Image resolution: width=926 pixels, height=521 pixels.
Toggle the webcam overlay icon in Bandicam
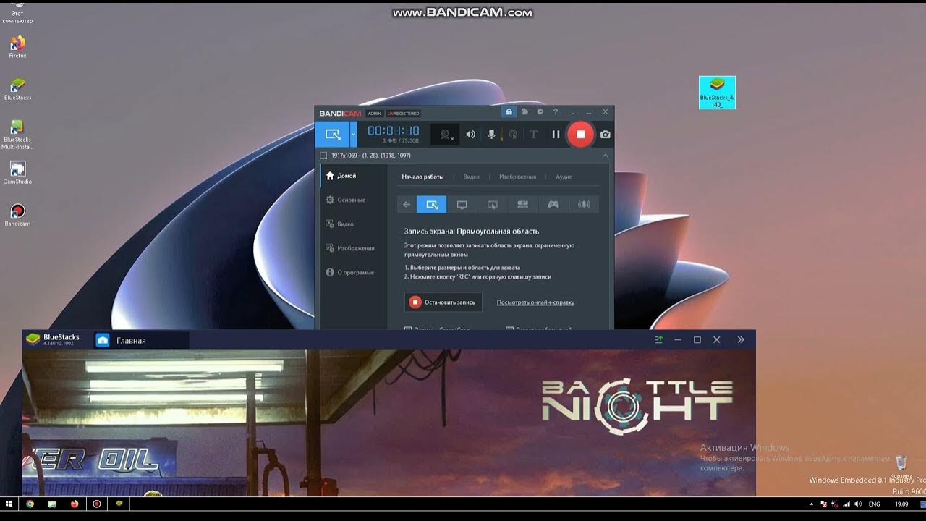click(x=446, y=135)
